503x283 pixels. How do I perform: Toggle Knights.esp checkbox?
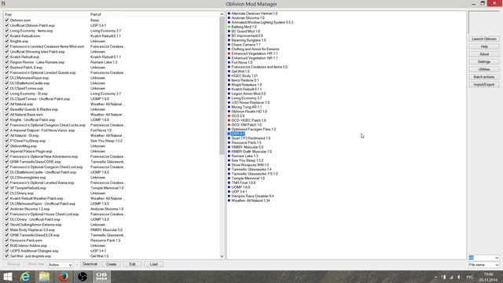[x=7, y=41]
